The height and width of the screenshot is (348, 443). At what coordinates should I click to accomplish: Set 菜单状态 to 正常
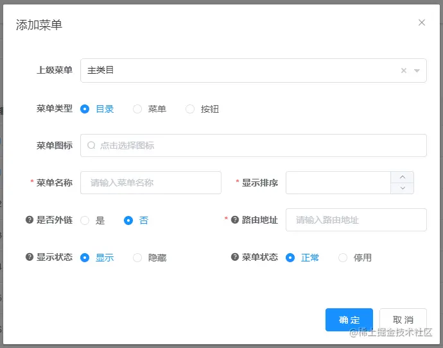coord(290,258)
